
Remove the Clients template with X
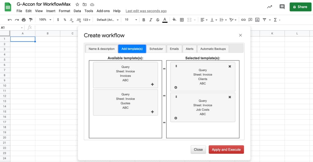pyautogui.click(x=230, y=66)
